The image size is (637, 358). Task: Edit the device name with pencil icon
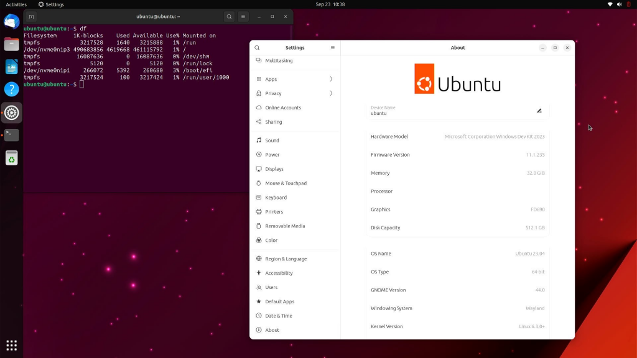coord(539,111)
